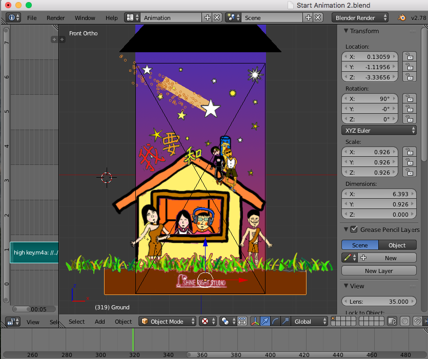Open pivot point selector icon
The height and width of the screenshot is (359, 428).
[208, 321]
